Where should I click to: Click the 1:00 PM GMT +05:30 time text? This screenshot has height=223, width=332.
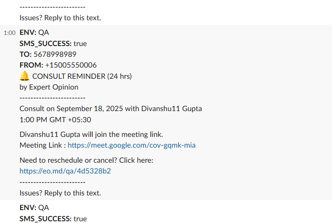[x=55, y=120]
